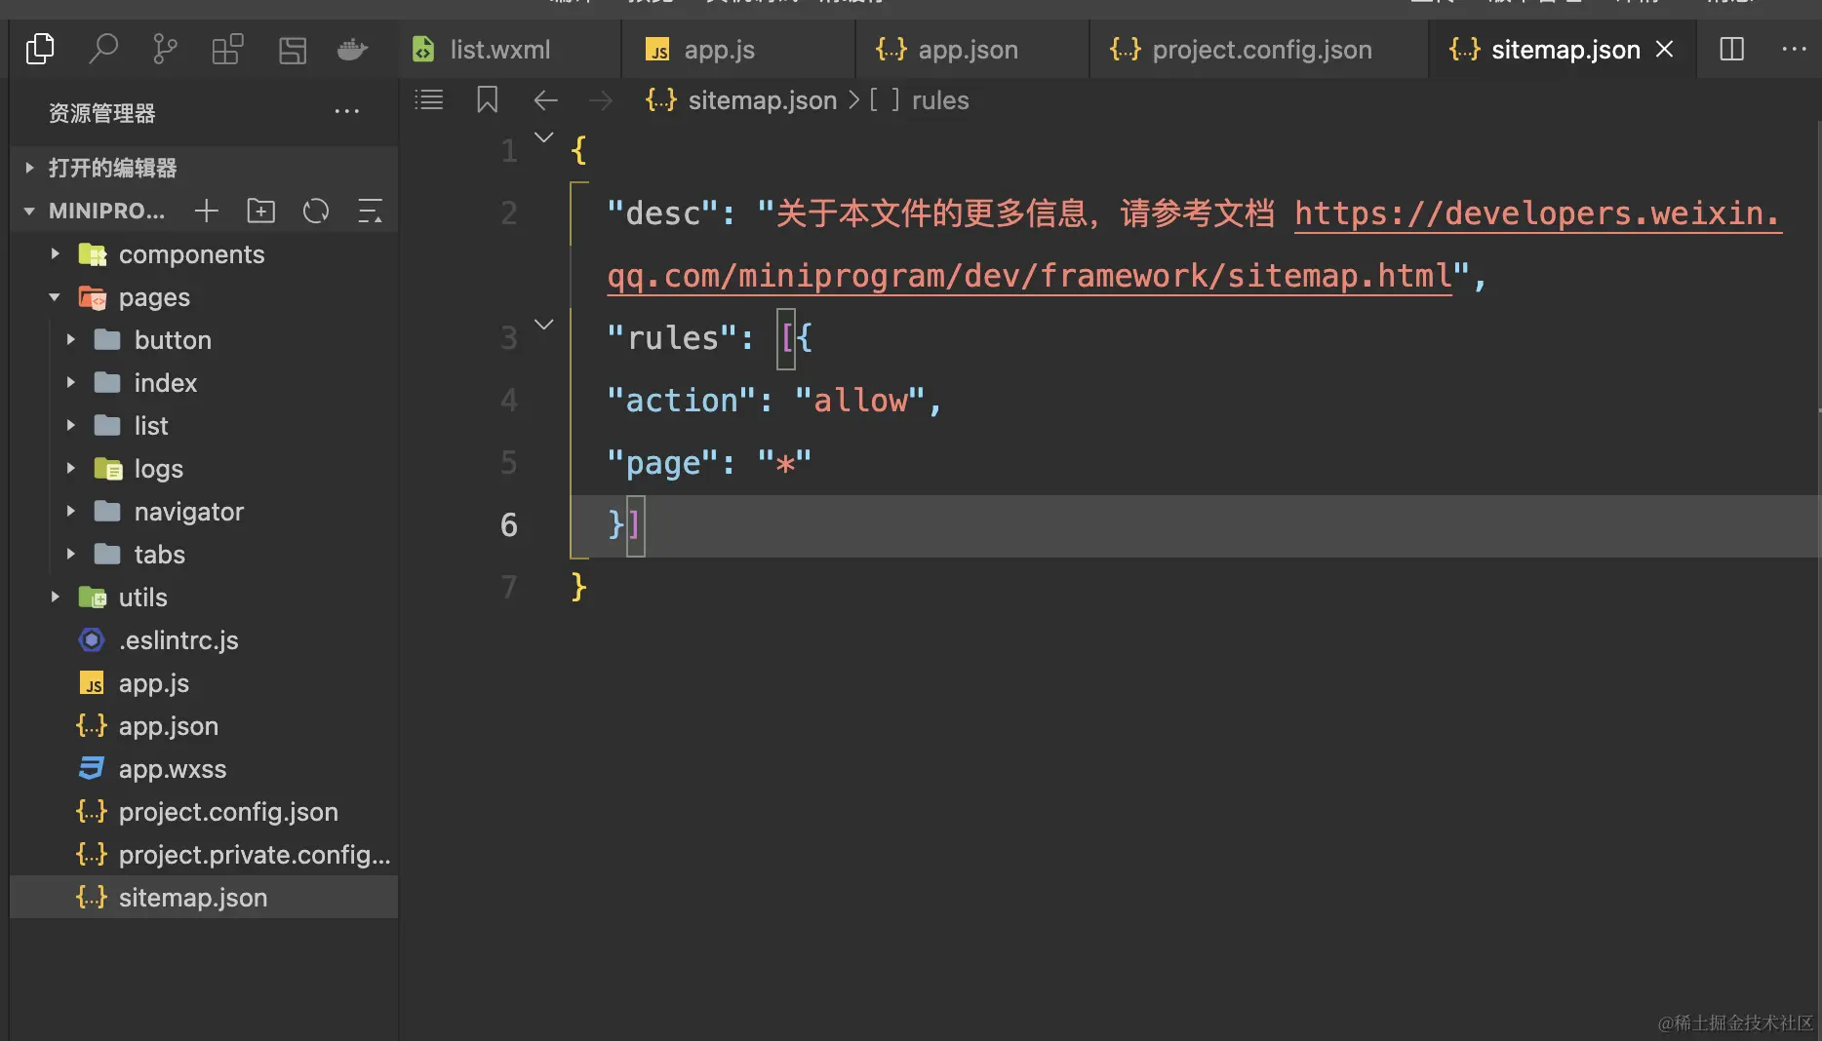Open app.js in the file tree
Screen dimensions: 1822x1041
(x=204, y=682)
